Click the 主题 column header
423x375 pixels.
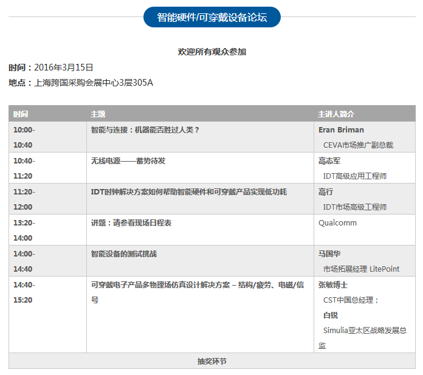tap(98, 114)
